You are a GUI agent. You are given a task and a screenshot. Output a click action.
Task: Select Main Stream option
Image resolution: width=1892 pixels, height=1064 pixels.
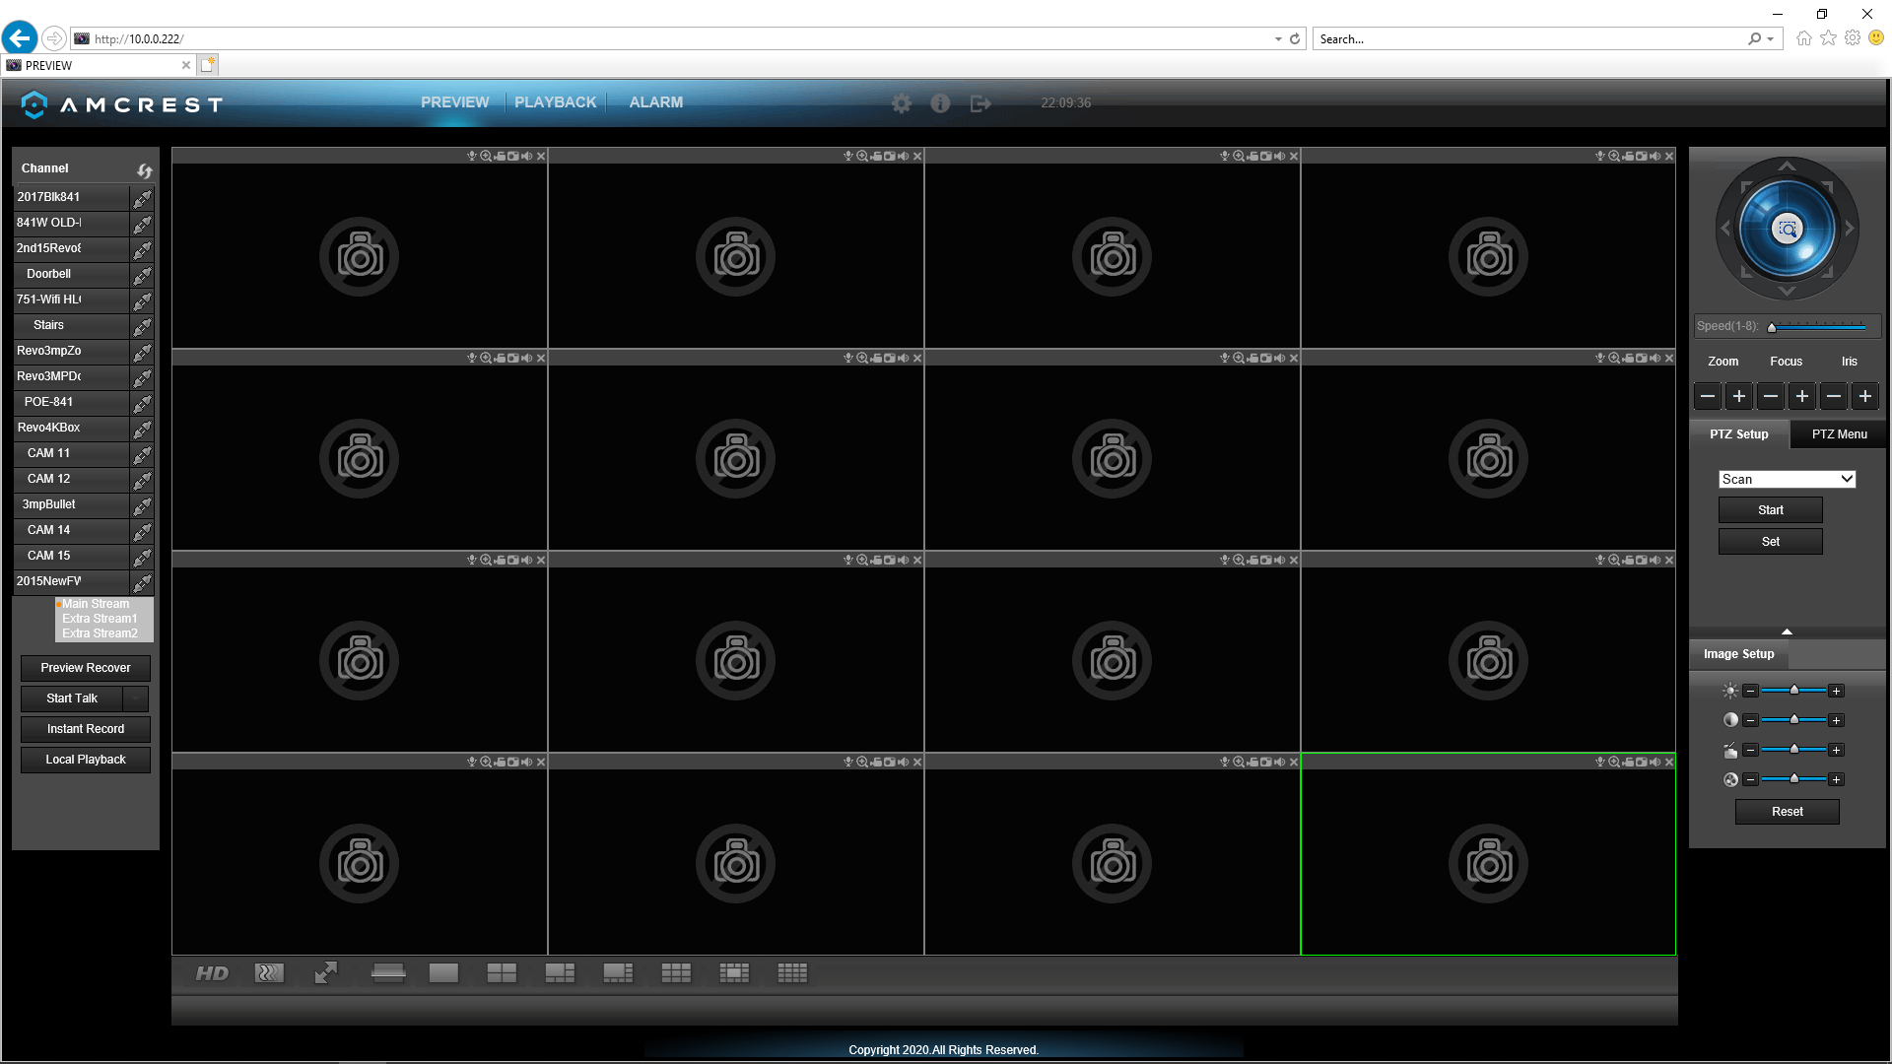[x=96, y=604]
